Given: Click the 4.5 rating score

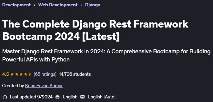Looking at the screenshot, I should [6, 74].
